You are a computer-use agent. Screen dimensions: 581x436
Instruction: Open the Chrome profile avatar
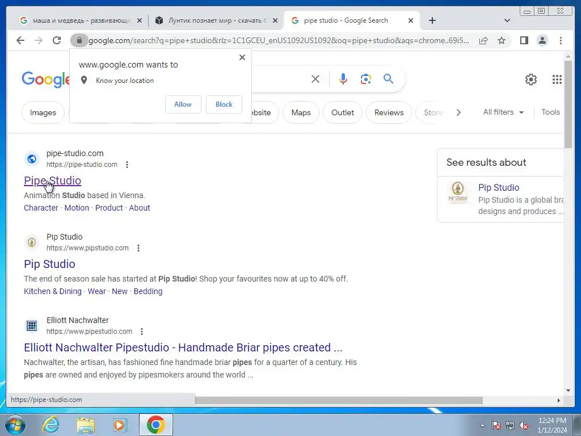(x=542, y=40)
